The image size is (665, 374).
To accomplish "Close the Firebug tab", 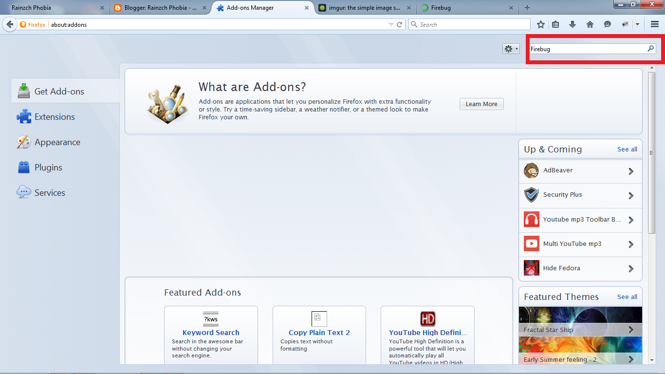I will click(x=511, y=8).
